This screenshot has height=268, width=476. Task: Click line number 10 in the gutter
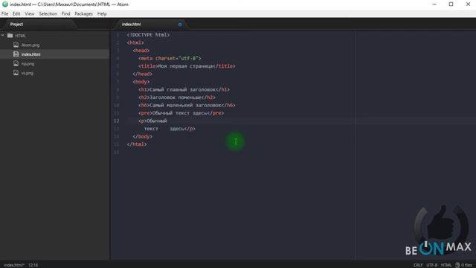point(116,105)
